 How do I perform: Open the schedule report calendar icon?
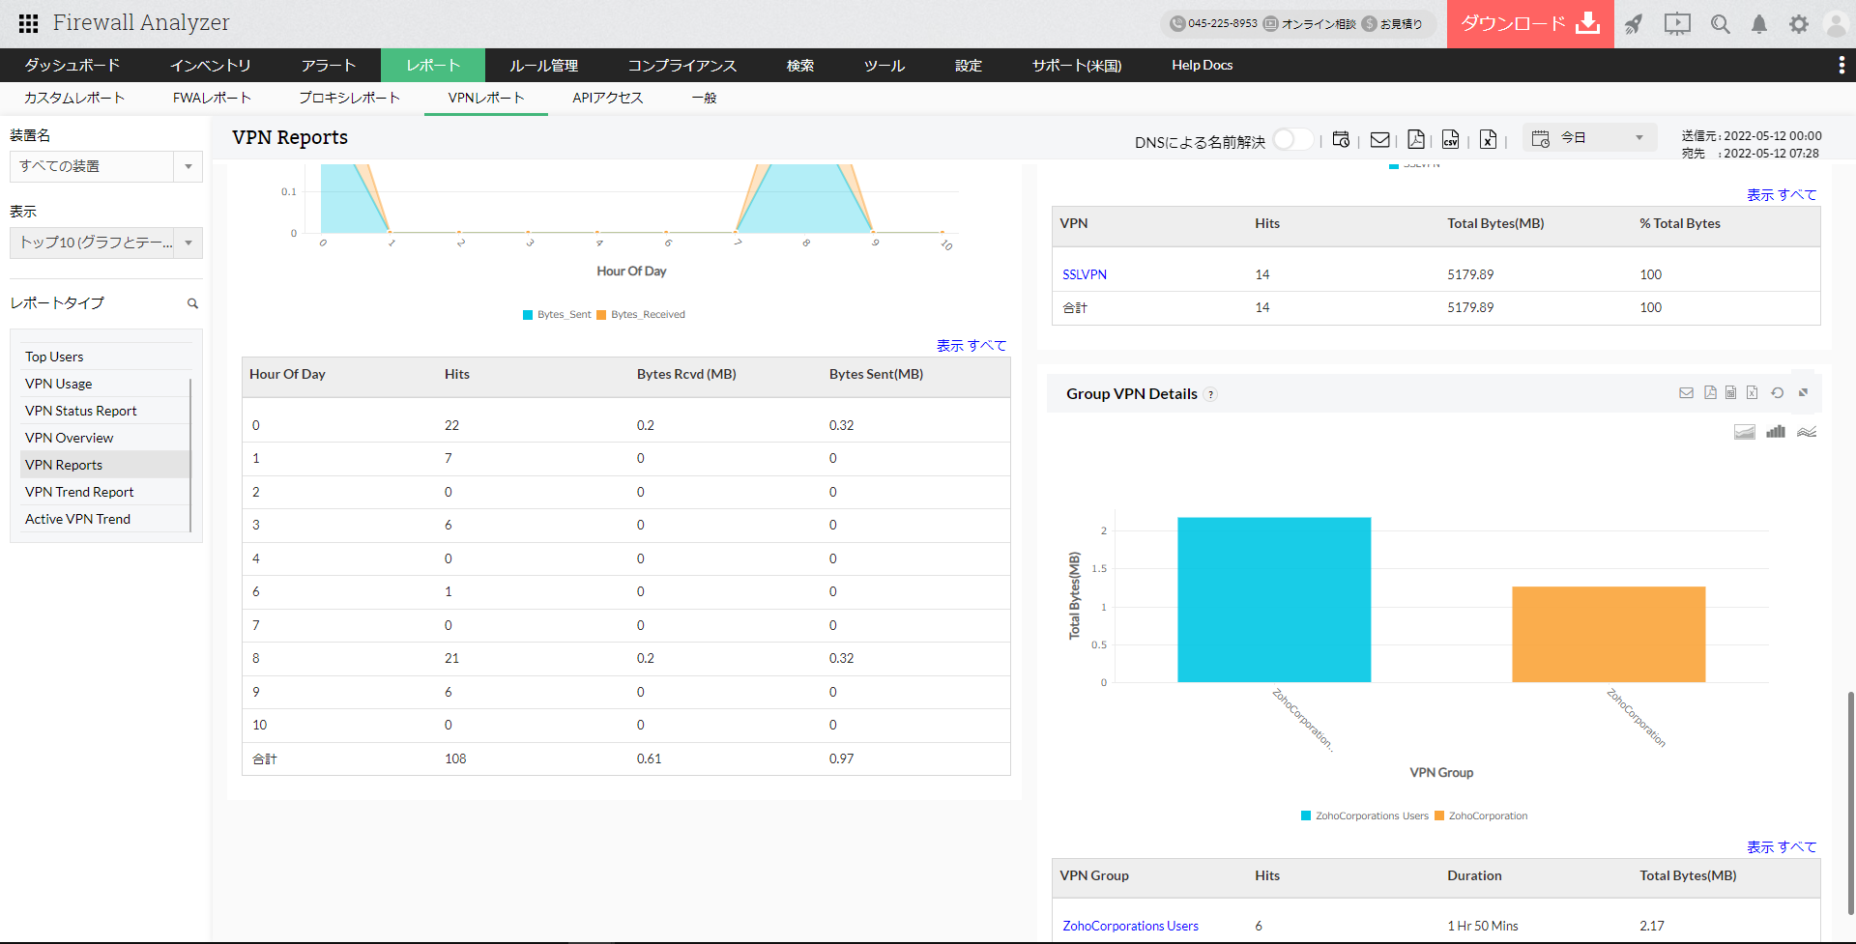(1341, 140)
